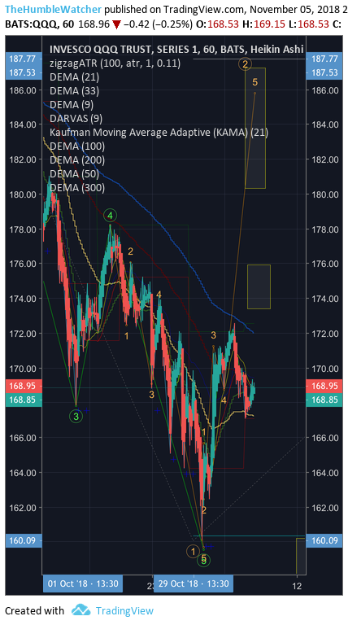Select the DARVAS (9) indicator legend
Screen dimensions: 348x625
[76, 118]
